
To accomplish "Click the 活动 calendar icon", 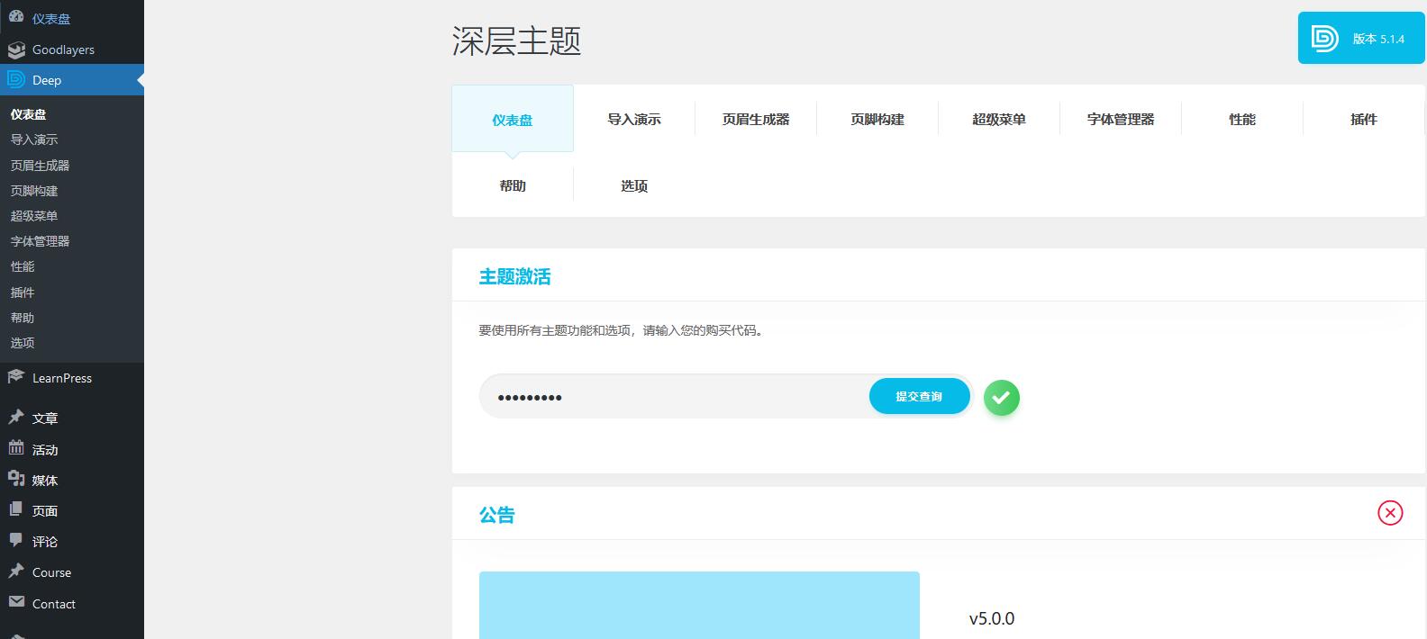I will coord(16,448).
